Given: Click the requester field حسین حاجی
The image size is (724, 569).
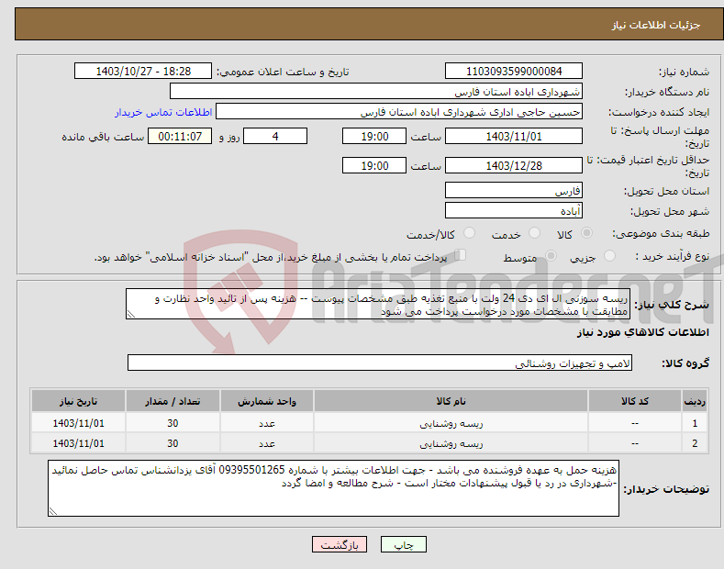Looking at the screenshot, I should [x=399, y=112].
